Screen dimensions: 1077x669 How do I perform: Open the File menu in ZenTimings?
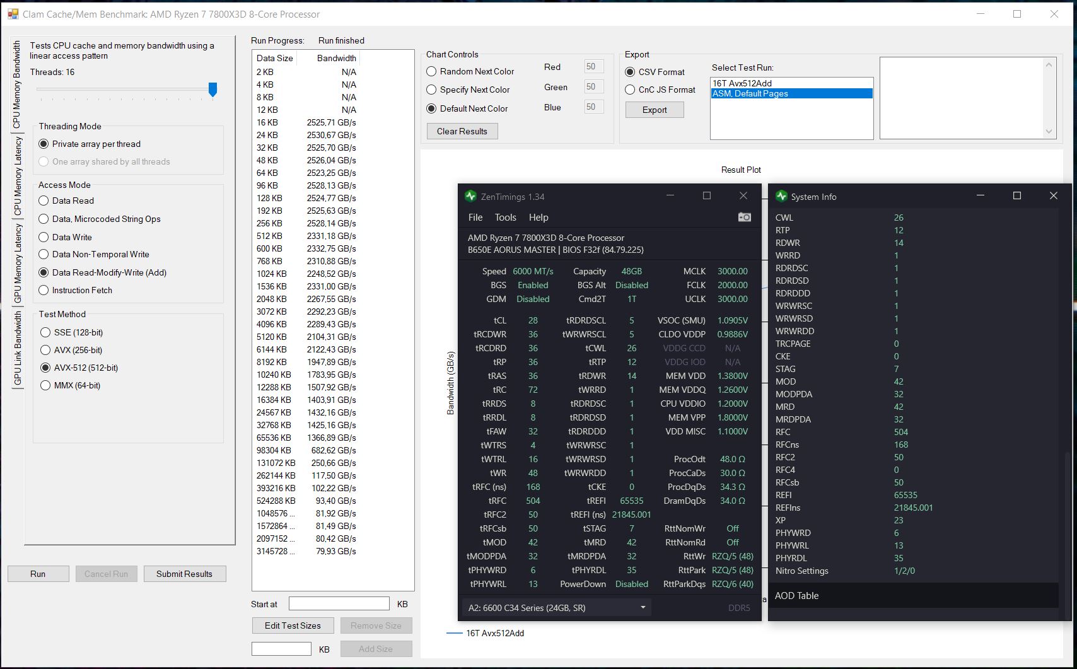pyautogui.click(x=475, y=217)
